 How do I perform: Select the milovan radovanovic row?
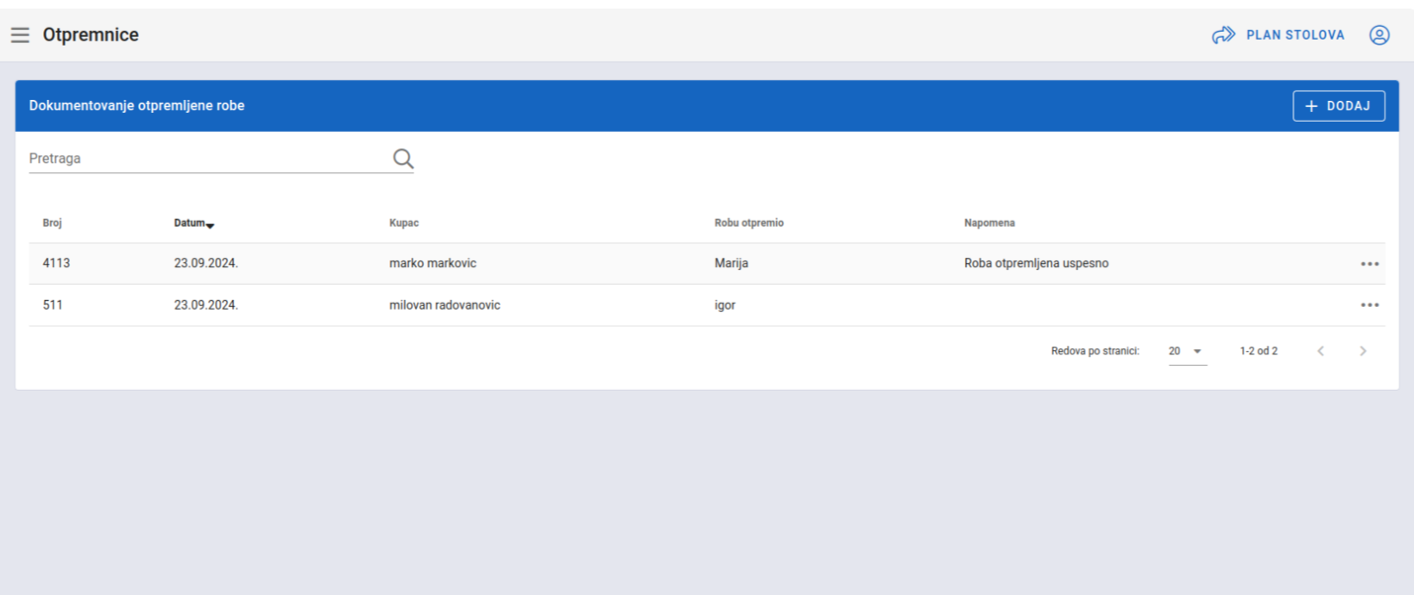[444, 305]
